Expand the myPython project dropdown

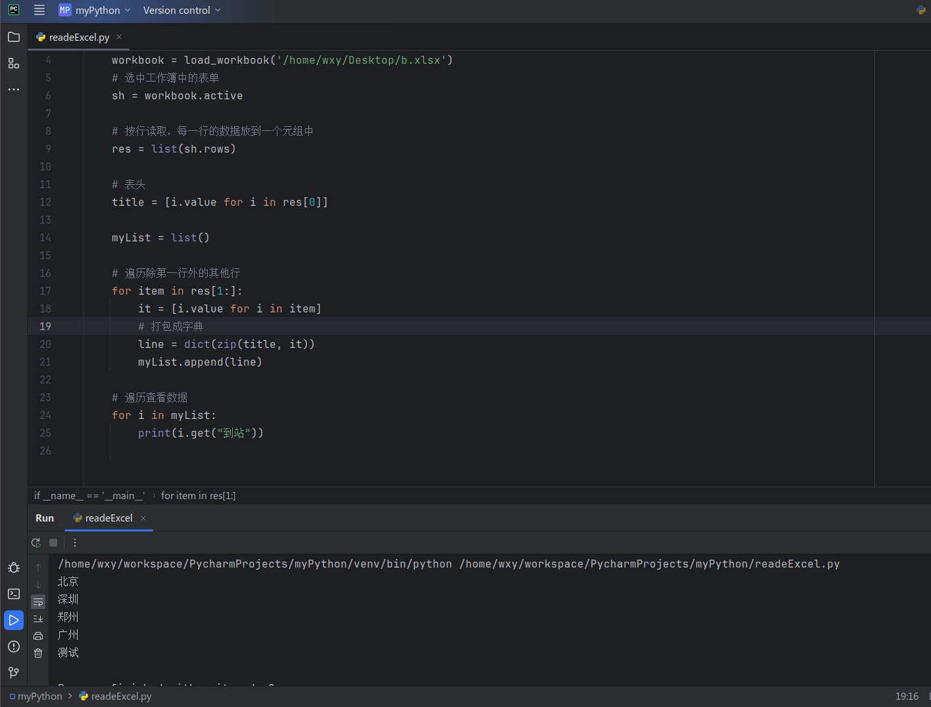tap(95, 11)
